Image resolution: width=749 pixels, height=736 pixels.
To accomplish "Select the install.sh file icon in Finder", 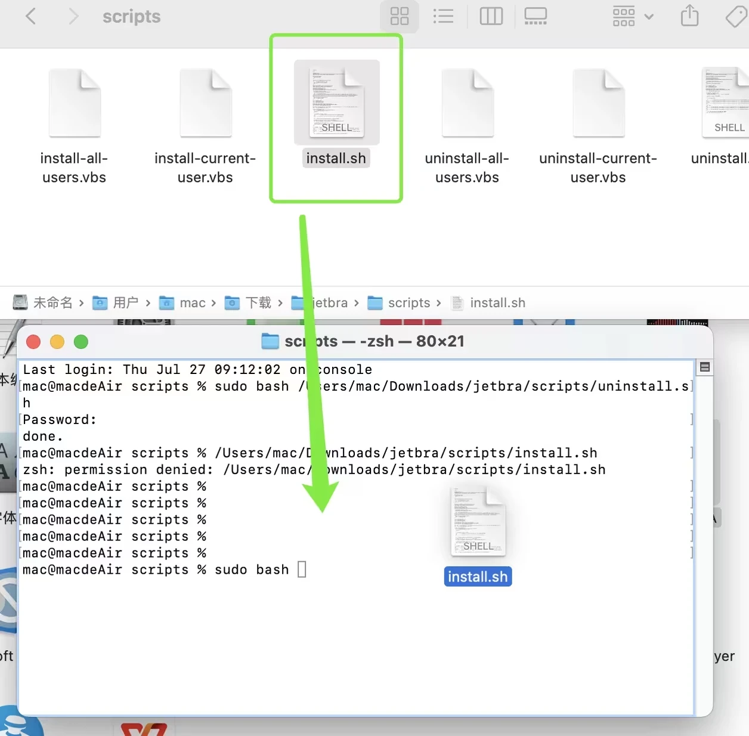I will click(x=337, y=103).
